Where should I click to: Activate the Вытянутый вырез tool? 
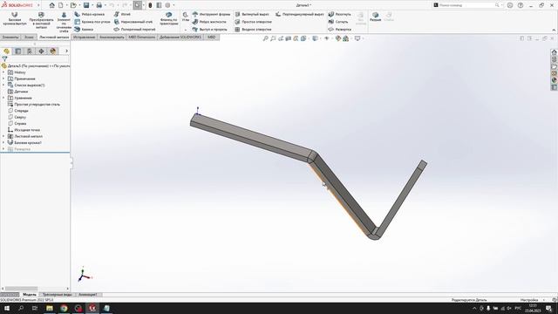tap(252, 14)
